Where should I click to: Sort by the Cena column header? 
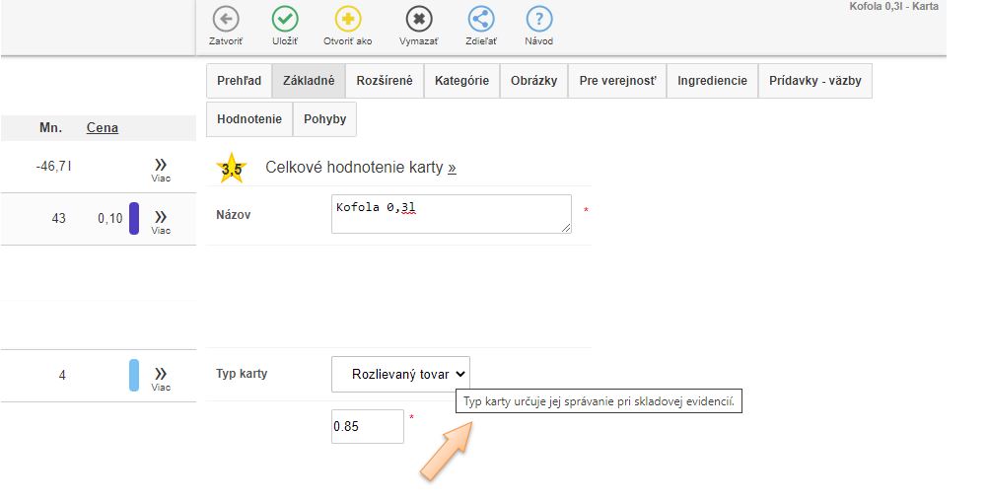tap(103, 127)
